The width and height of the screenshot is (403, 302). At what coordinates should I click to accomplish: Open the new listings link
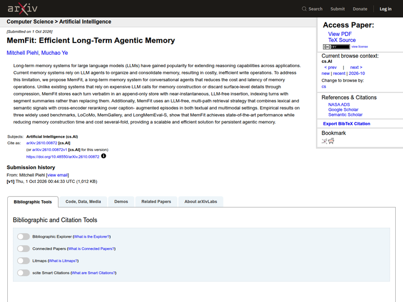pos(325,73)
